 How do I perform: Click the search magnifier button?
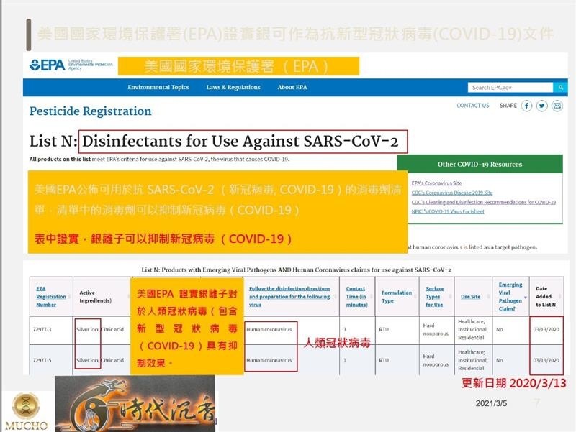click(561, 87)
